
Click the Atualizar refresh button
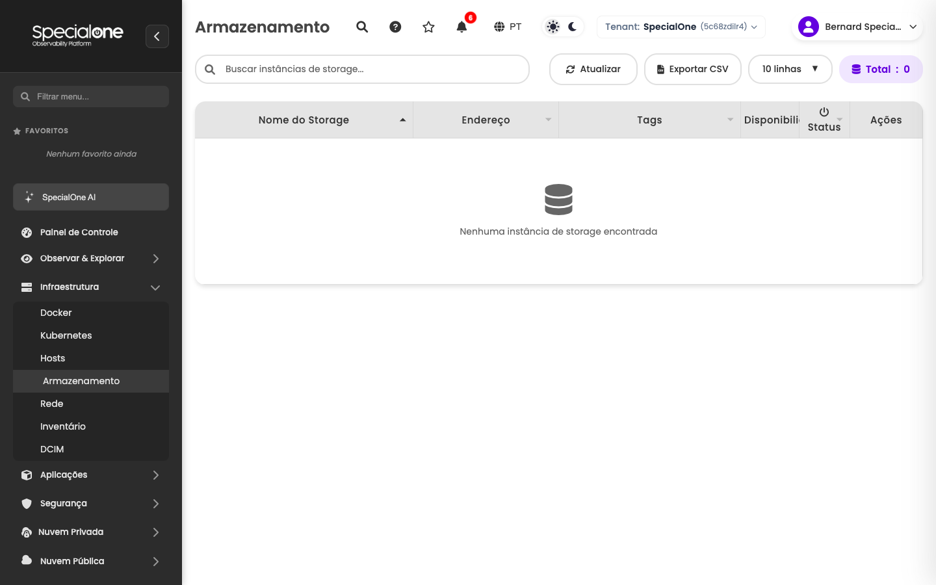coord(593,69)
